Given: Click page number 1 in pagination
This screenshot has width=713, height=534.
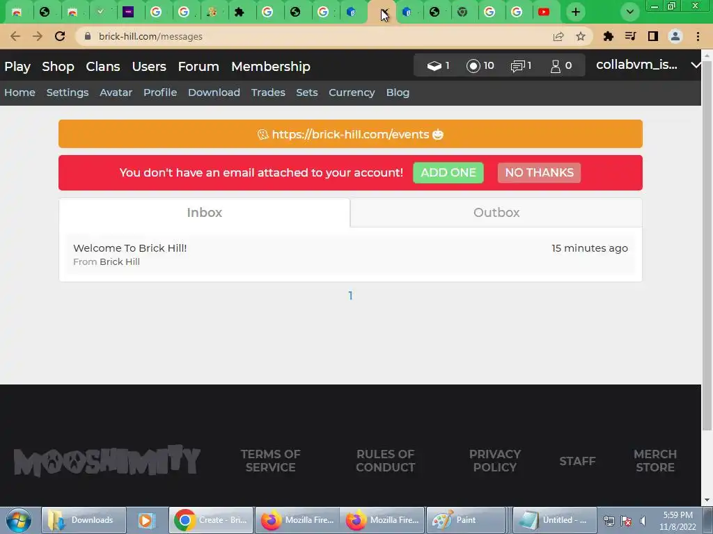Looking at the screenshot, I should point(351,296).
